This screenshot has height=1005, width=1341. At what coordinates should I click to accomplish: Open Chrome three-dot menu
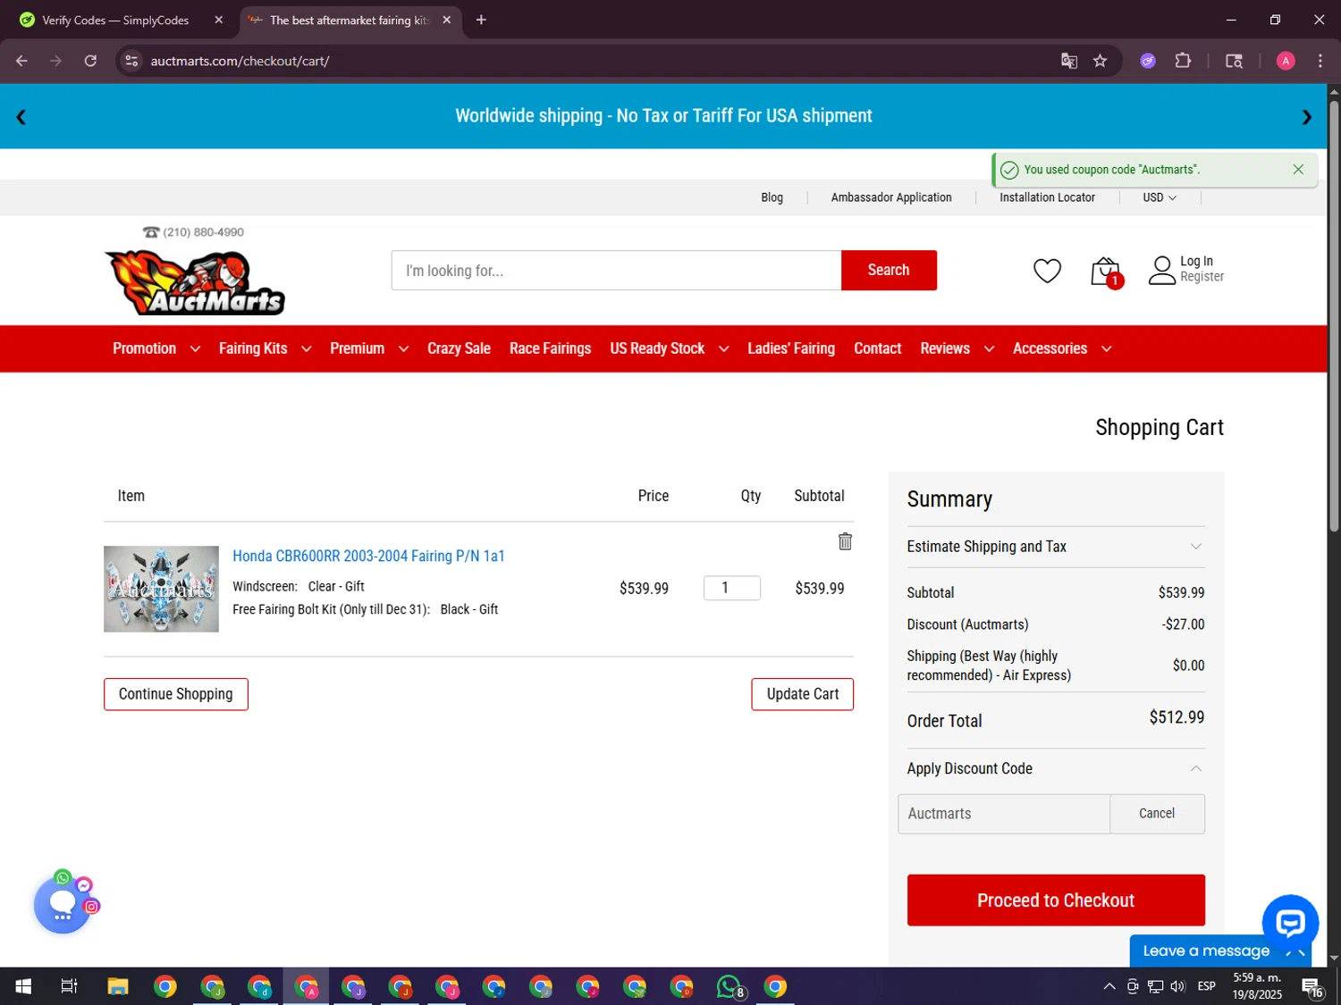[1320, 61]
